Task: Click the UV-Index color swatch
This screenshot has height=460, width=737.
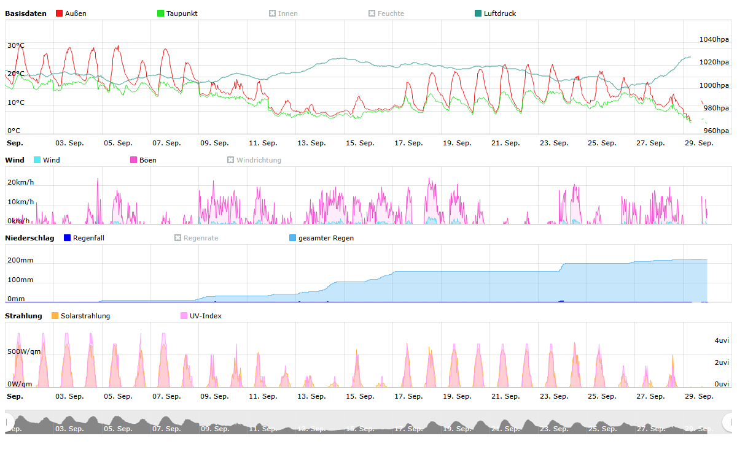Action: [x=184, y=316]
